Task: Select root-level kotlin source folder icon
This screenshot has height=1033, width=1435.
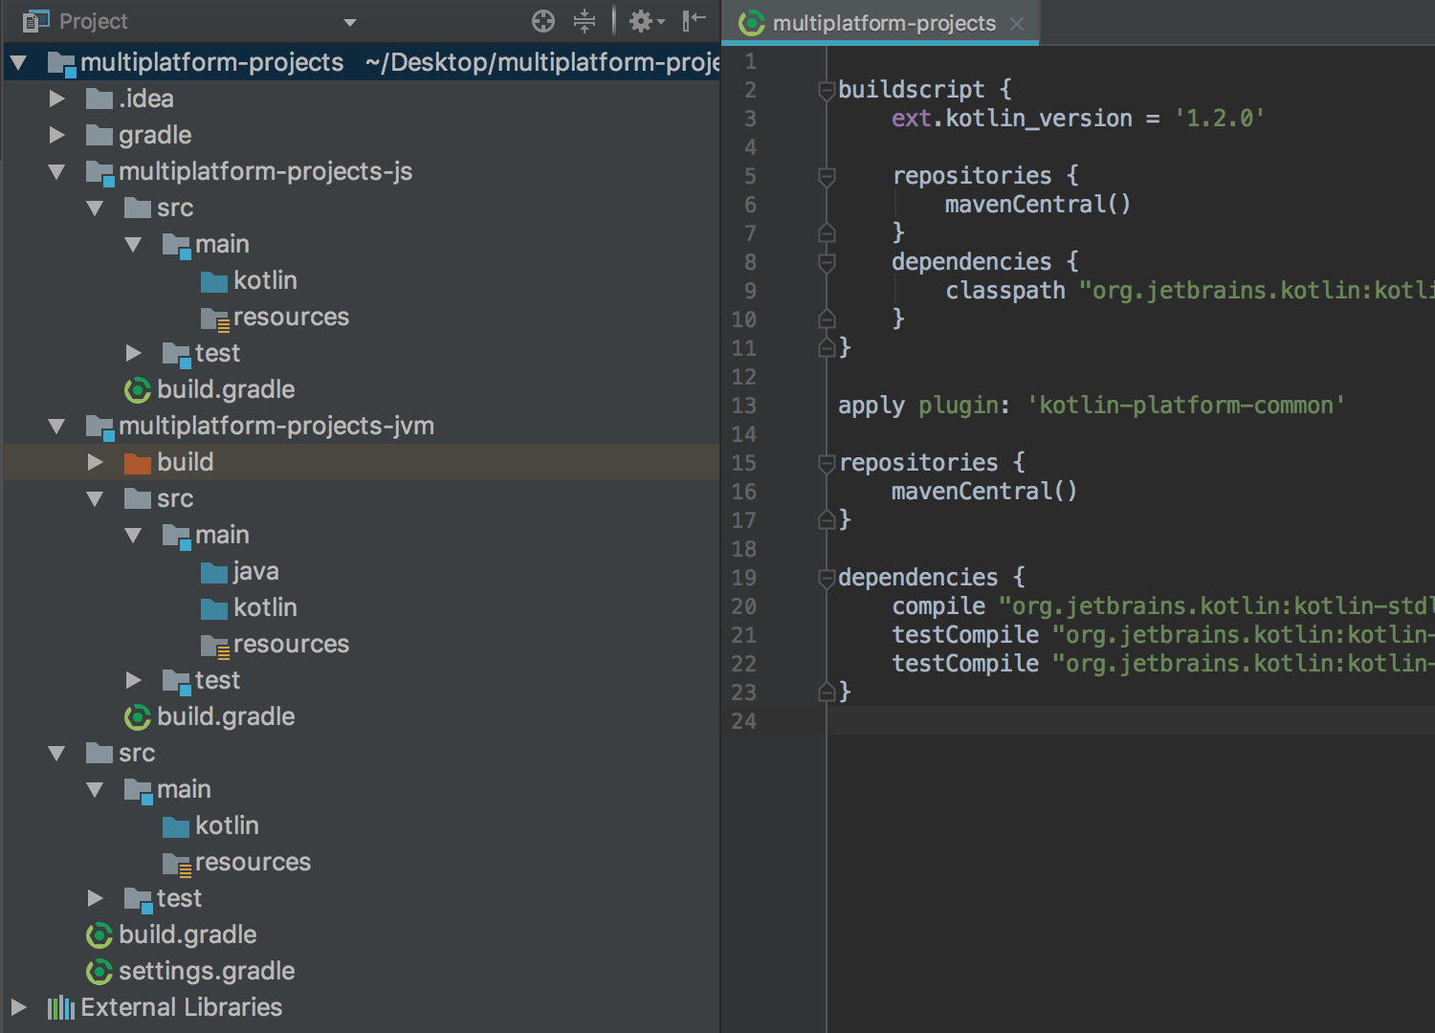Action: click(176, 826)
